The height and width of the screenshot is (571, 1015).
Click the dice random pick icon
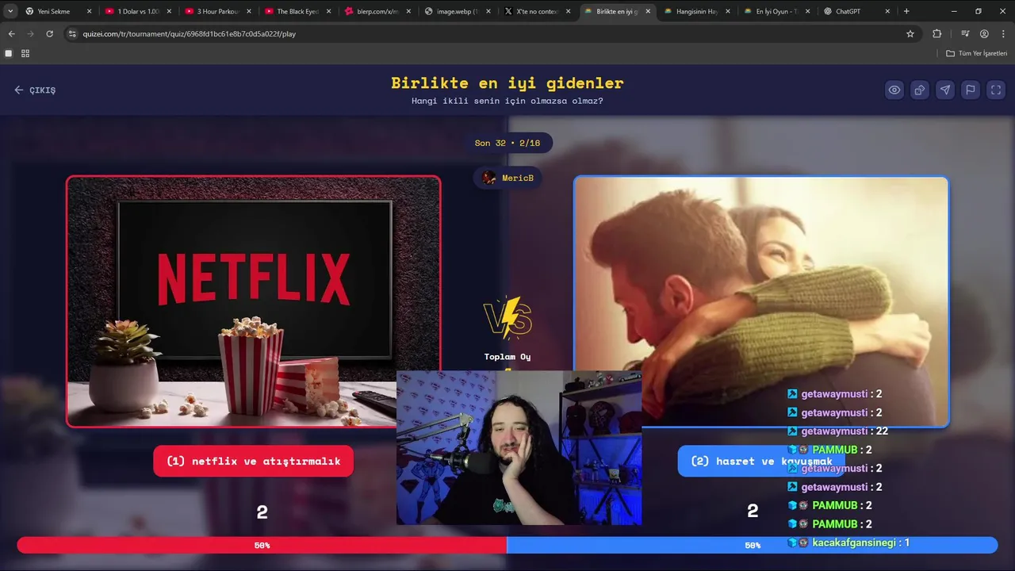click(920, 90)
